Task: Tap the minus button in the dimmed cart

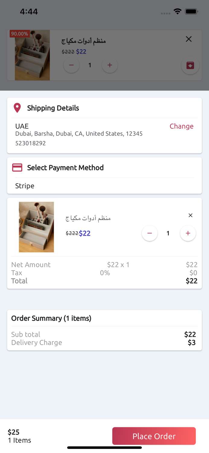Action: point(71,65)
